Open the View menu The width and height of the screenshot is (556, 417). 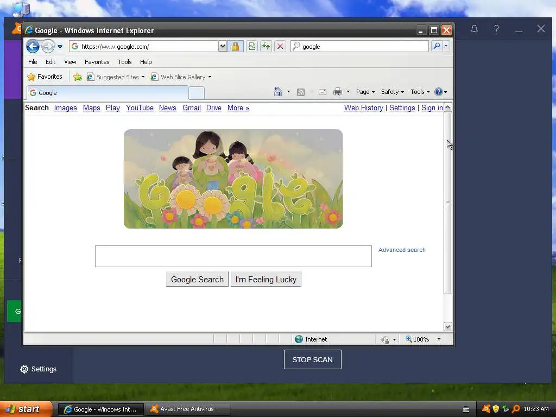pyautogui.click(x=70, y=62)
